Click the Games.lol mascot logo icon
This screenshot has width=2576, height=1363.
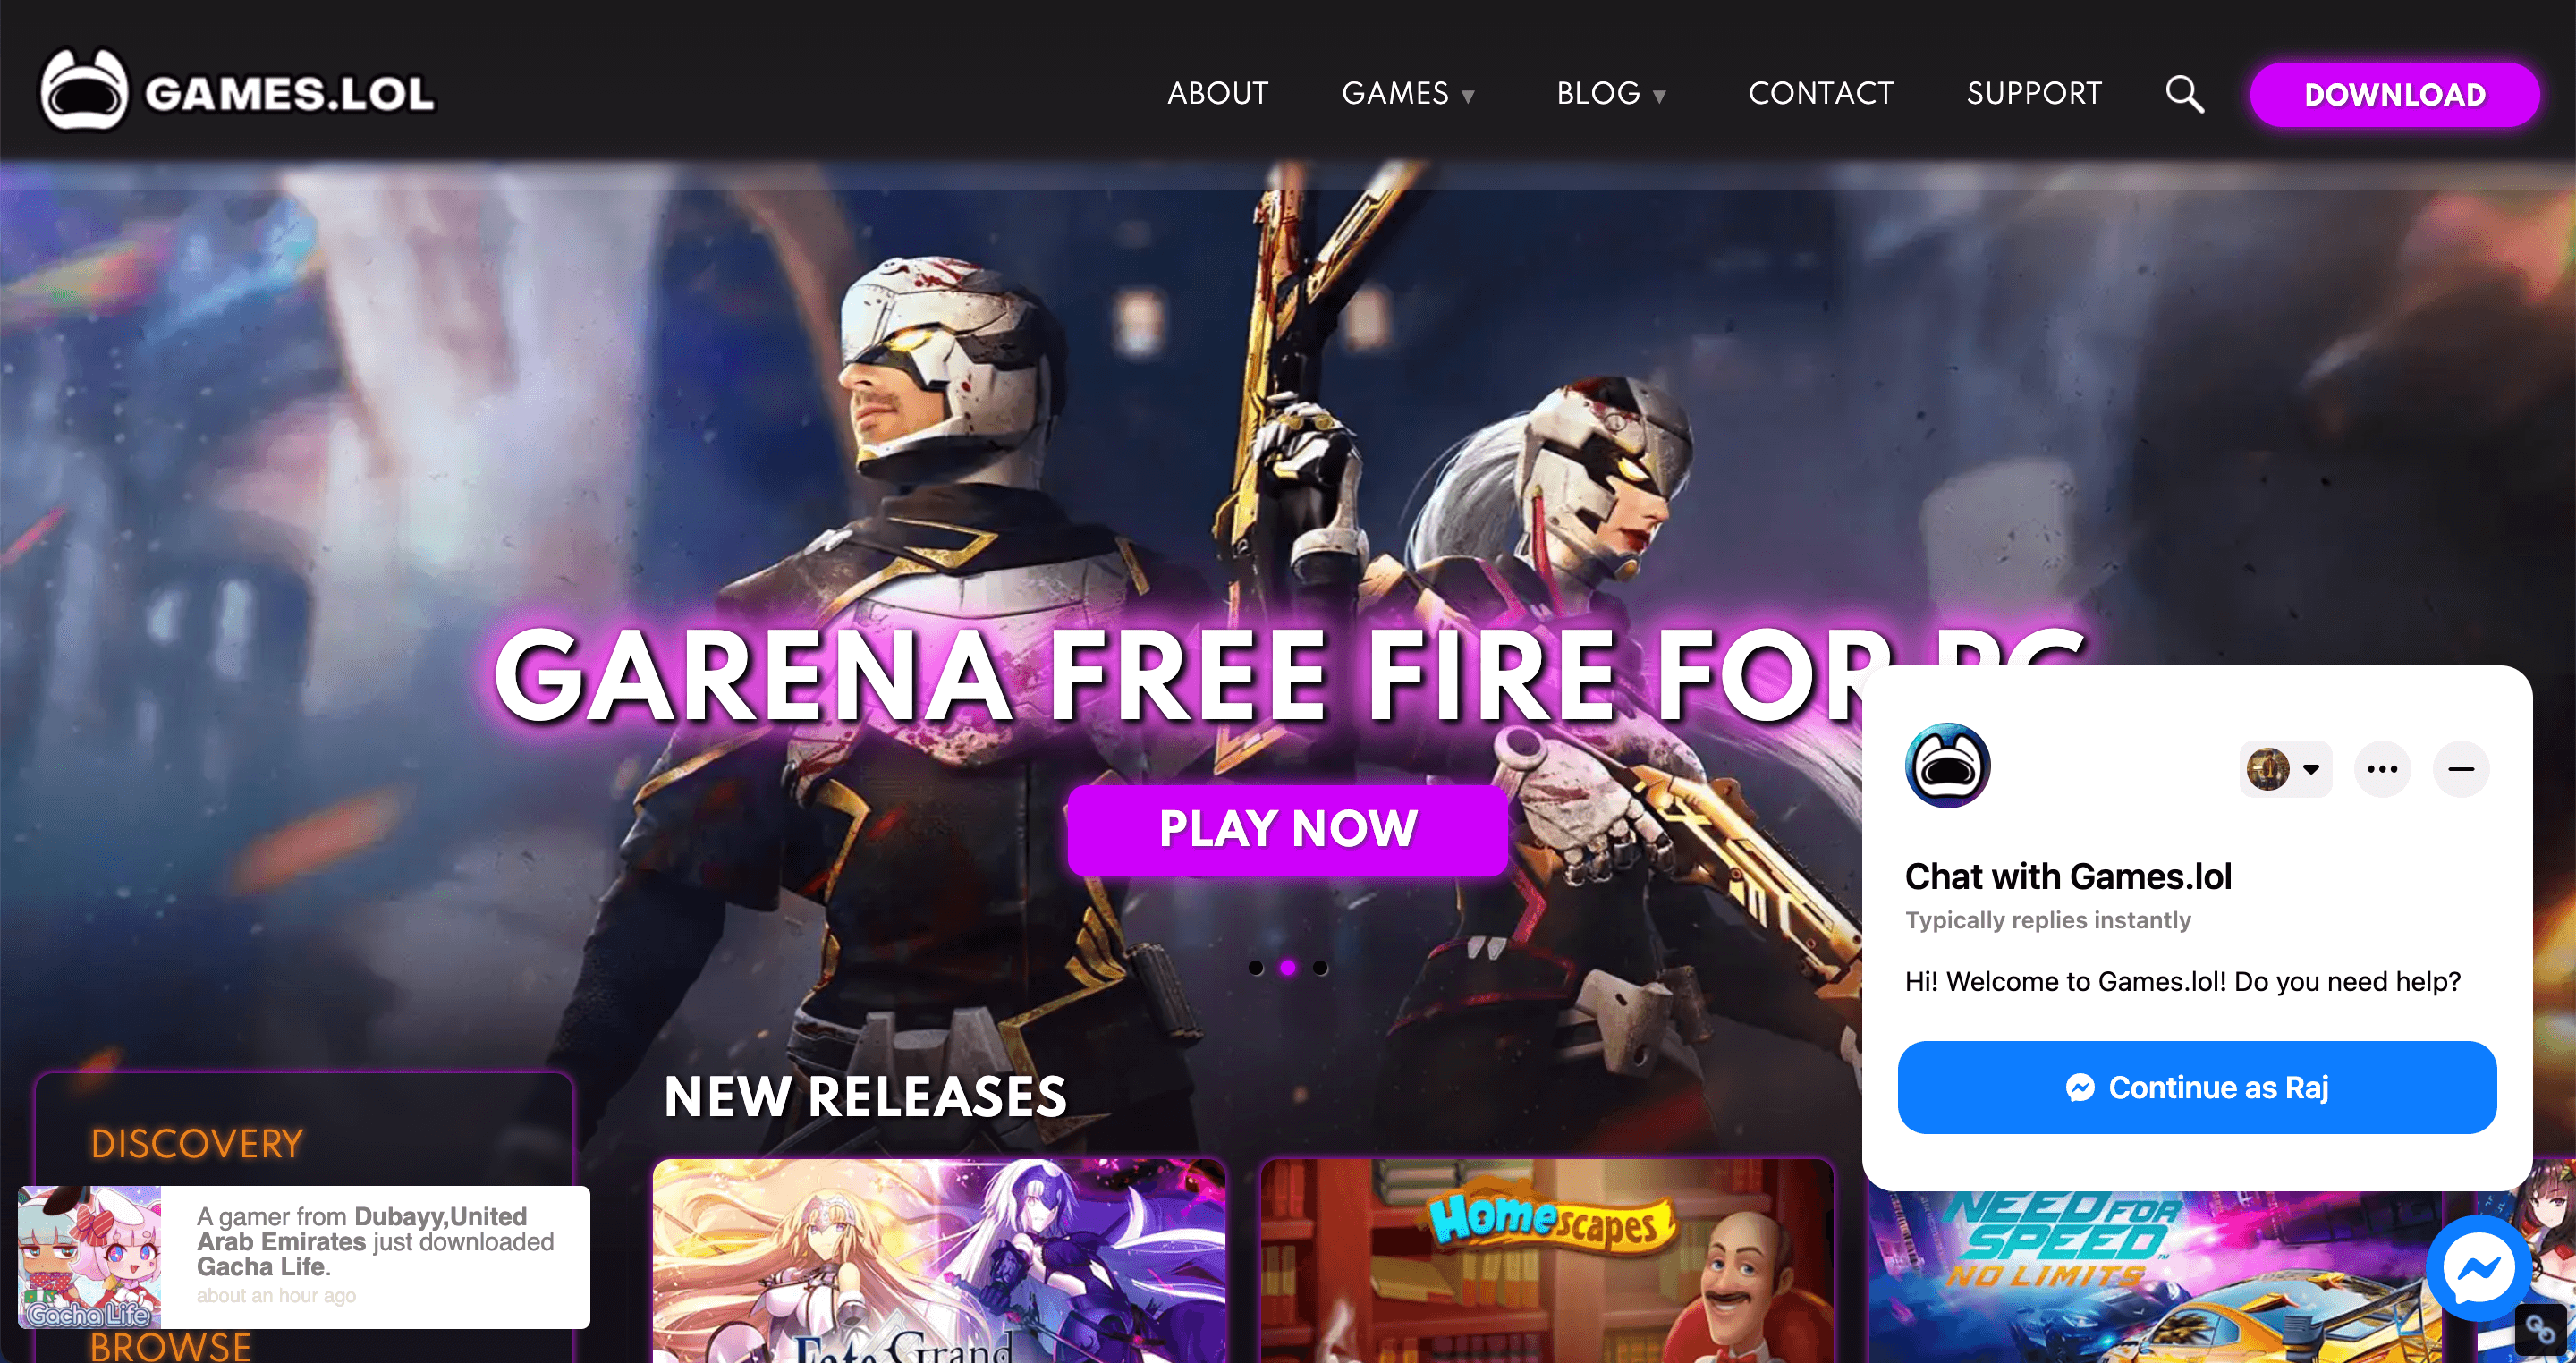(x=84, y=91)
